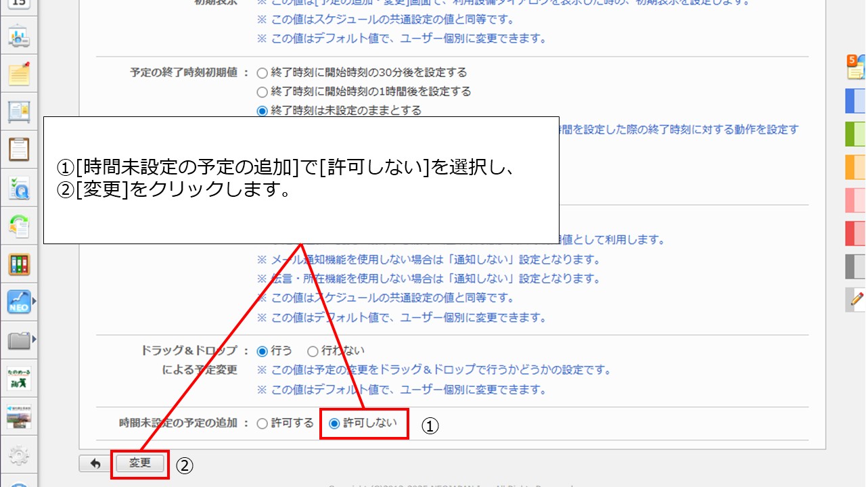Open the landscape photo banner icon
The image size is (866, 487).
[19, 416]
